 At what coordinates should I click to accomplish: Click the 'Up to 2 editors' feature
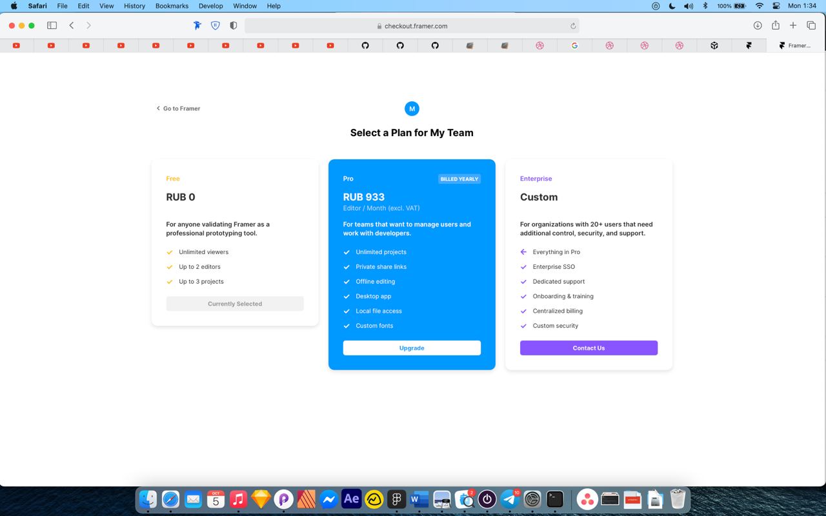tap(199, 267)
